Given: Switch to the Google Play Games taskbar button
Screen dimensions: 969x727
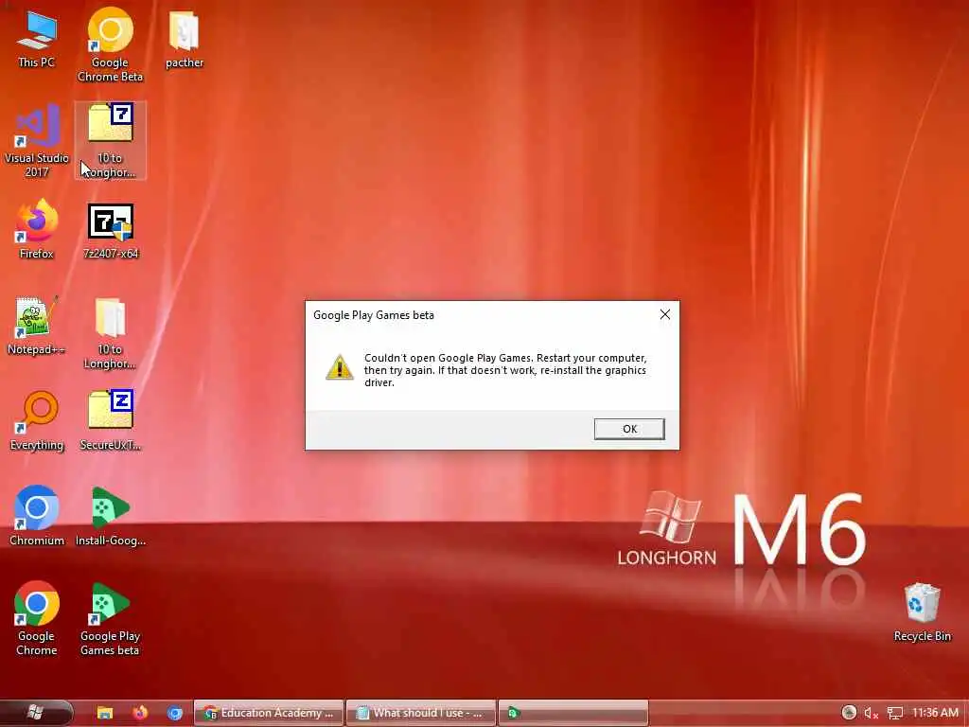Looking at the screenshot, I should 573,713.
